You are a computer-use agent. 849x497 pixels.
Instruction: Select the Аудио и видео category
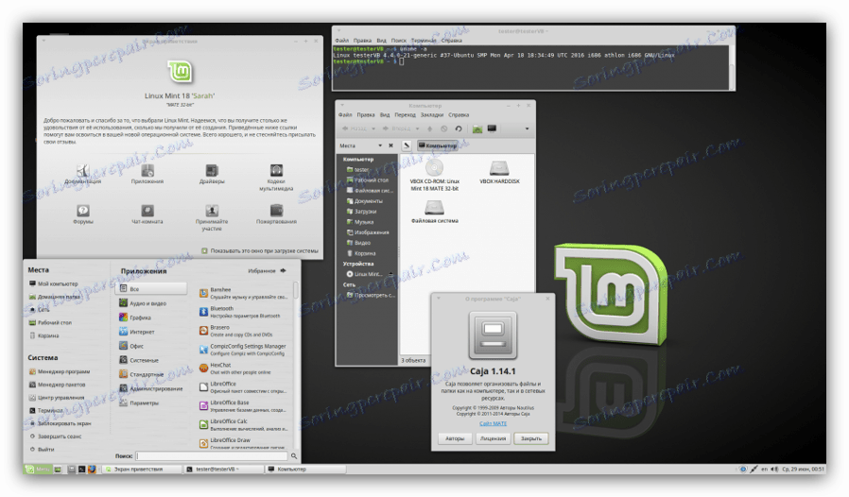tap(143, 303)
